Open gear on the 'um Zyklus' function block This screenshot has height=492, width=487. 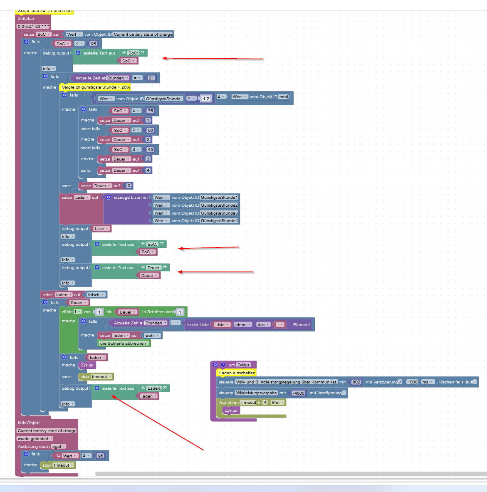click(x=215, y=365)
